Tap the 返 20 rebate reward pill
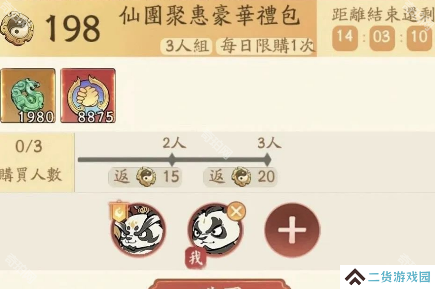Screen dimensions: 435x289 [240, 177]
